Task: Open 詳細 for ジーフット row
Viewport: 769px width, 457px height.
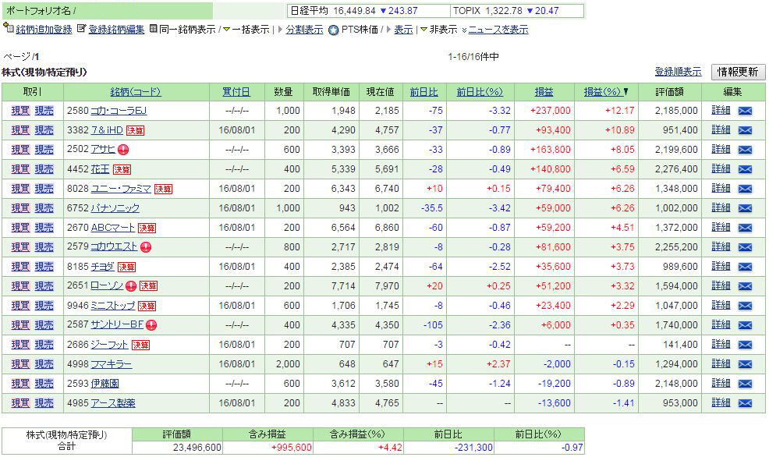Action: (721, 344)
